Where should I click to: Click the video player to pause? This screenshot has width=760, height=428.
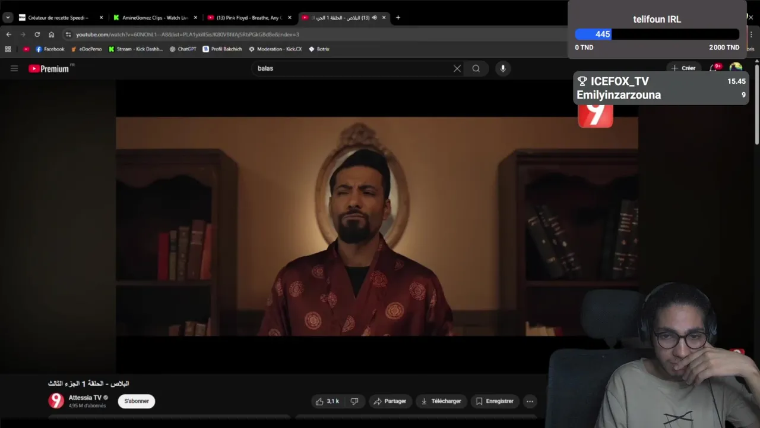377,226
